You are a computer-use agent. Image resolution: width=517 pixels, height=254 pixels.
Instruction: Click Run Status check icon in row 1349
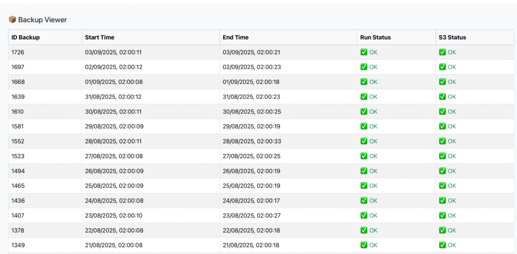(364, 245)
